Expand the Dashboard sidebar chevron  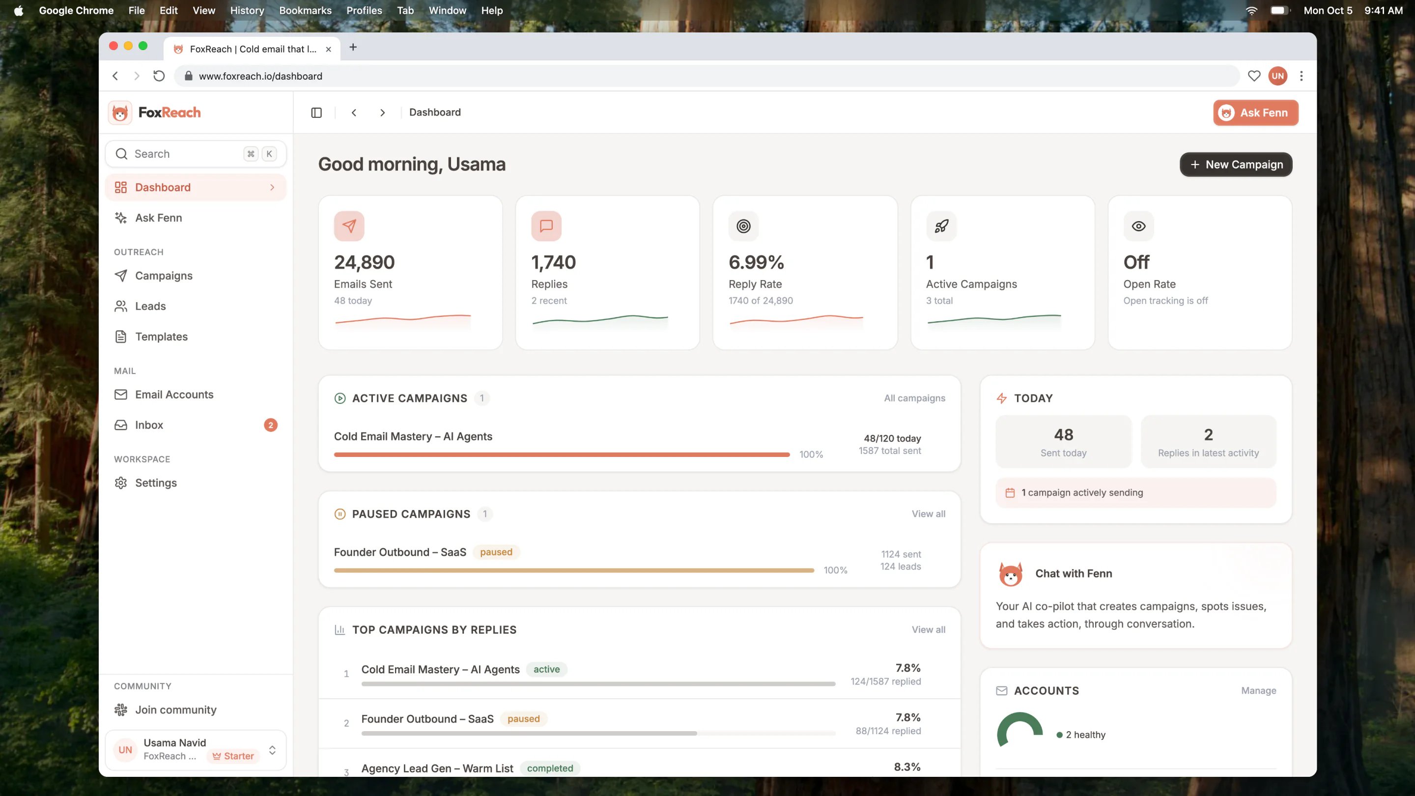(272, 187)
